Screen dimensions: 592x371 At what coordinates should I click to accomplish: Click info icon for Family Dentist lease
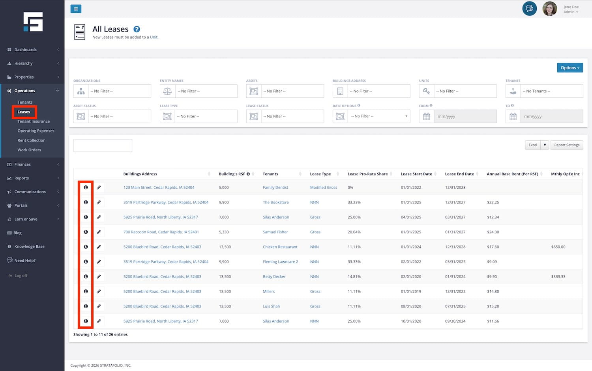(86, 188)
